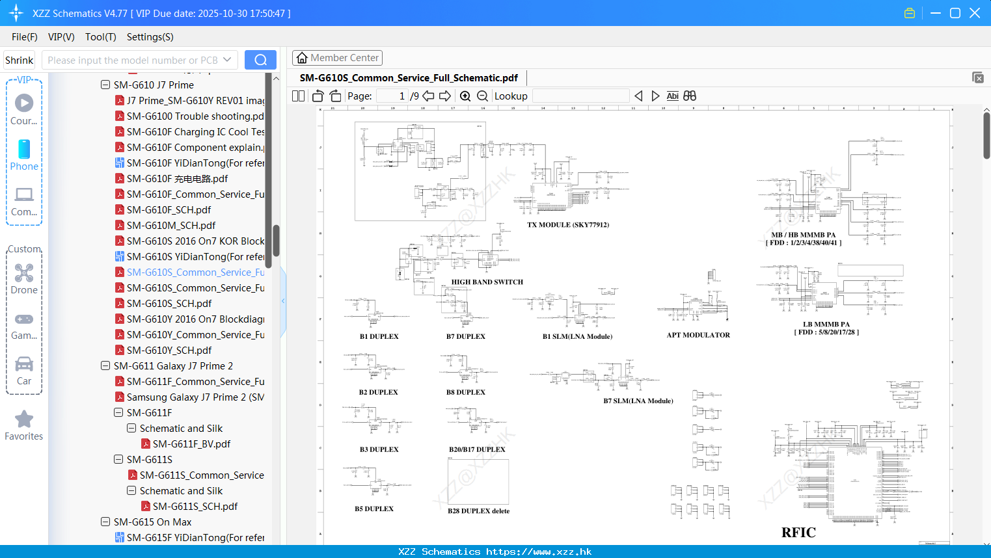Click the binoculars search icon
Image resolution: width=991 pixels, height=558 pixels.
[690, 96]
